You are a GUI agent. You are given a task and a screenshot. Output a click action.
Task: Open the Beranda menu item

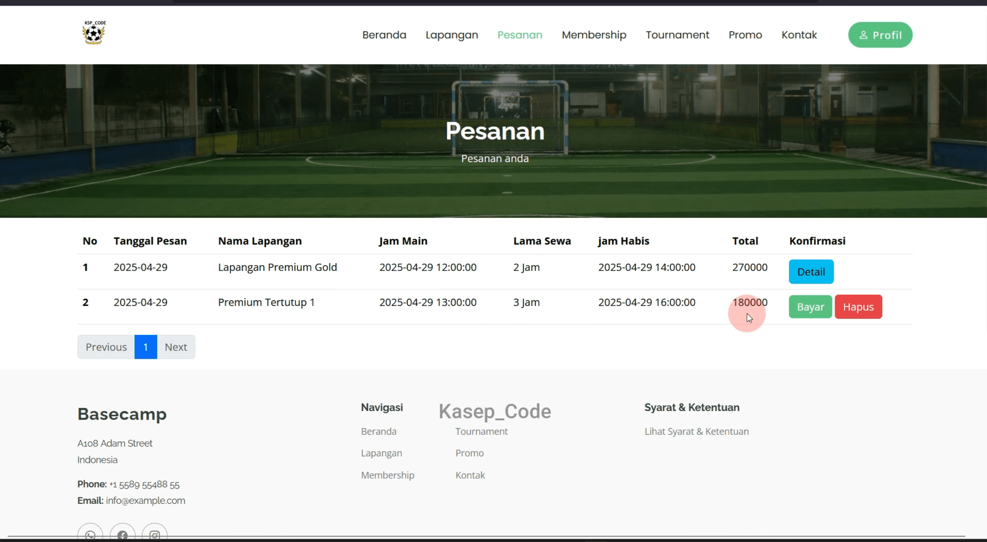[x=384, y=35]
